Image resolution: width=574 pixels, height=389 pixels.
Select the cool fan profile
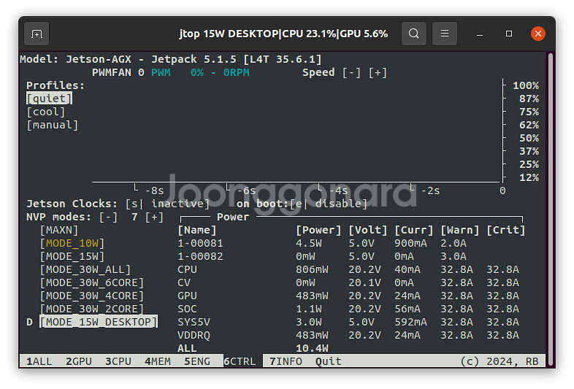pyautogui.click(x=46, y=112)
